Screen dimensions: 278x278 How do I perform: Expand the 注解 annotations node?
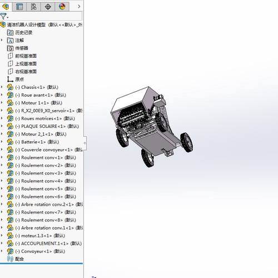[x=2, y=40]
